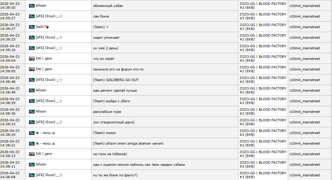The width and height of the screenshot is (332, 180).
Task: Click the globe flag beside Allison at 14:39:30
Action: (32, 6)
